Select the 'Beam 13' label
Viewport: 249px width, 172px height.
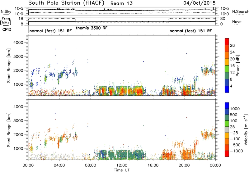point(121,3)
